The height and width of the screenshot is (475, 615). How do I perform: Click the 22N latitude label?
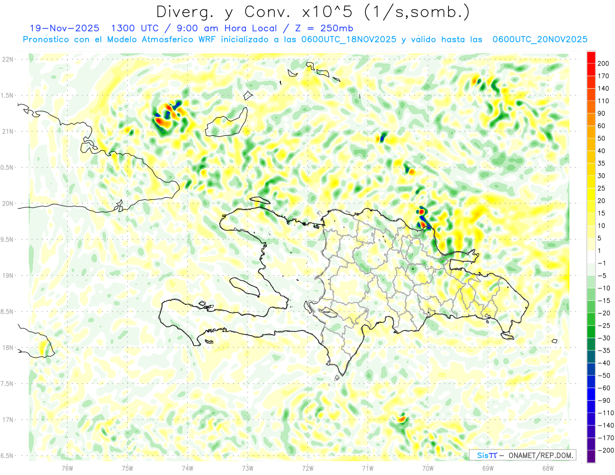pos(8,59)
